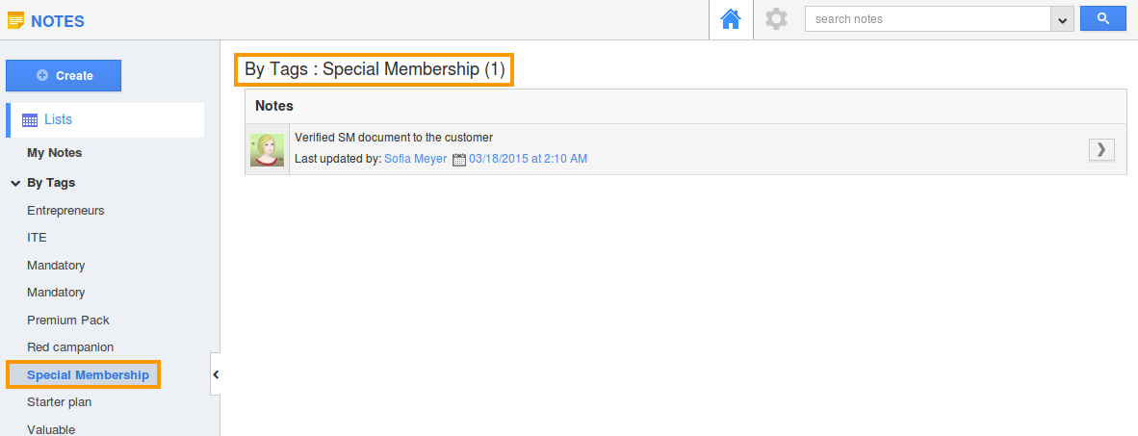Click the 03/18/2015 date link

[528, 159]
